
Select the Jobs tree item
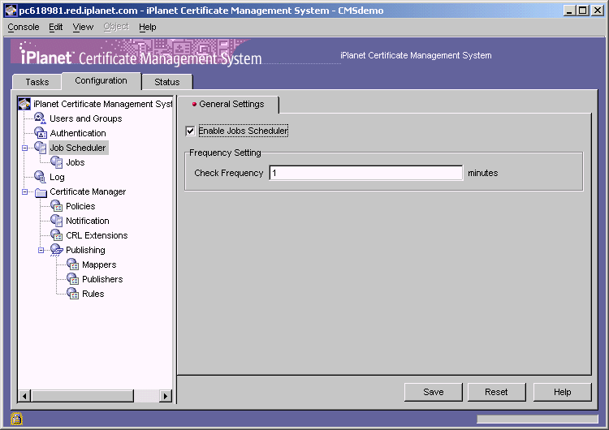(x=76, y=162)
